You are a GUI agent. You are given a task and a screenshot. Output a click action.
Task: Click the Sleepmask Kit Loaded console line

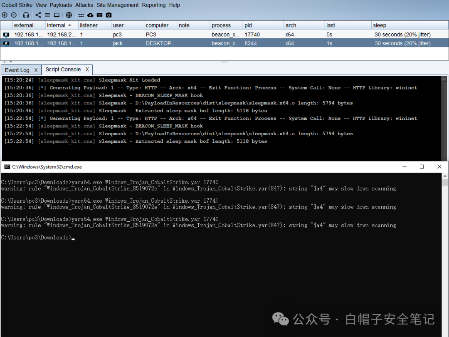pyautogui.click(x=82, y=80)
